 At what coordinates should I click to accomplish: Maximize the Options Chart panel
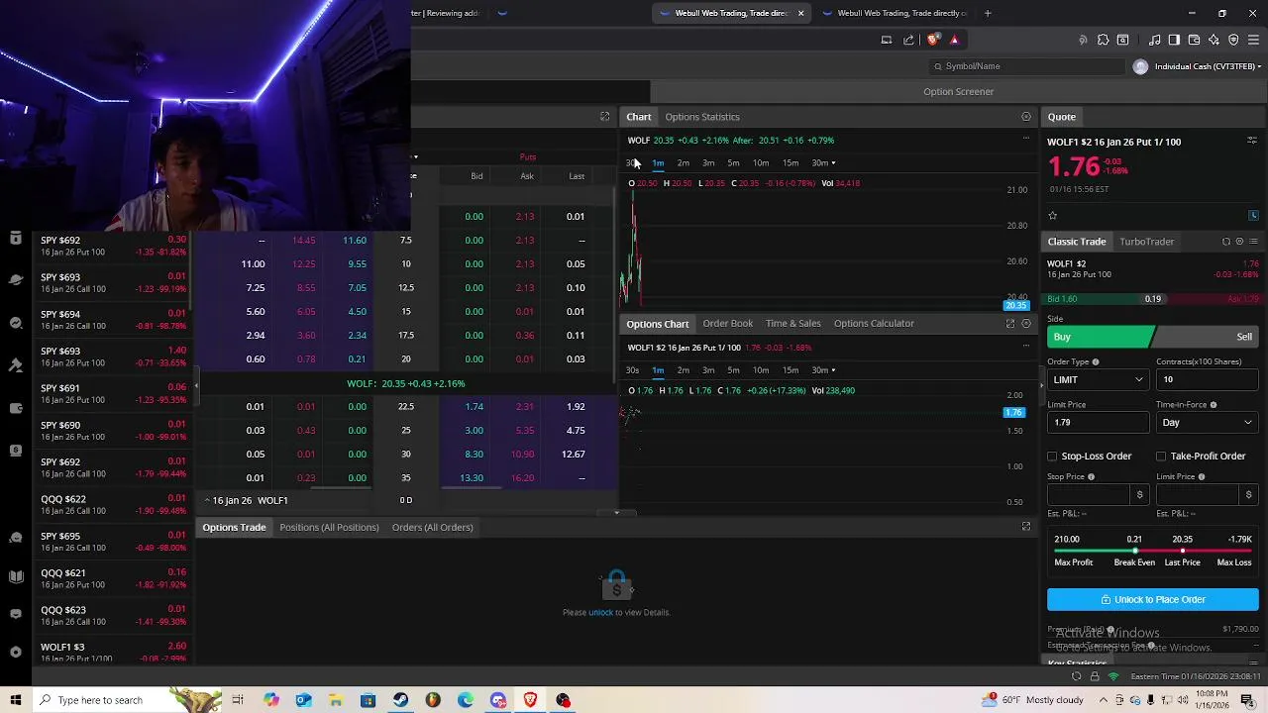tap(1010, 323)
